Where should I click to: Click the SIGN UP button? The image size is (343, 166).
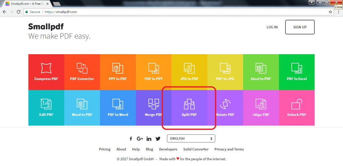tap(300, 27)
